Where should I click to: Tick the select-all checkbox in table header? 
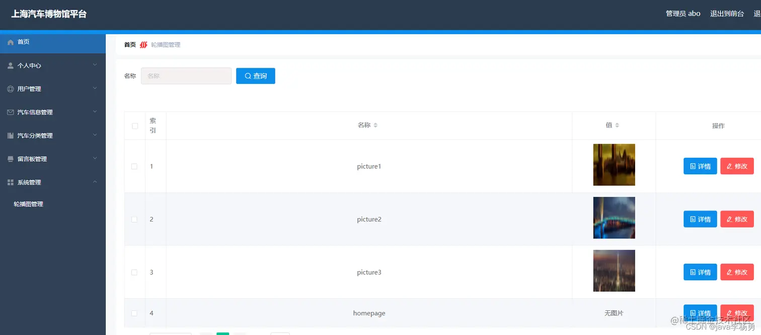[135, 126]
